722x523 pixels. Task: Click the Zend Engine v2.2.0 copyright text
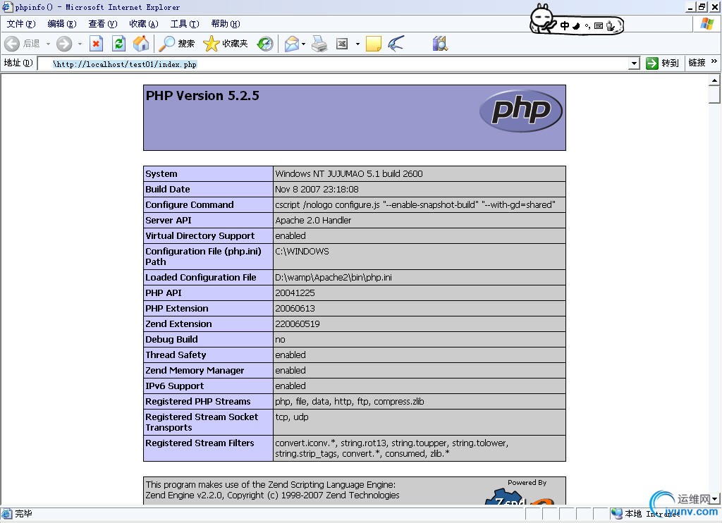(273, 496)
